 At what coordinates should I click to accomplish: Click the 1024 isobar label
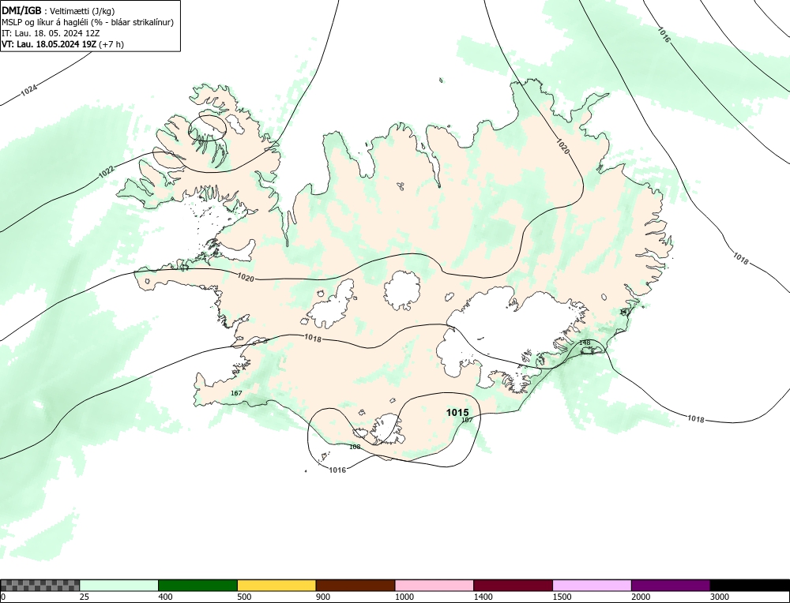[29, 90]
